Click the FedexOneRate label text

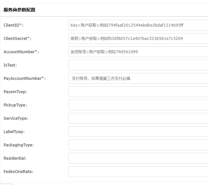coord(19,172)
